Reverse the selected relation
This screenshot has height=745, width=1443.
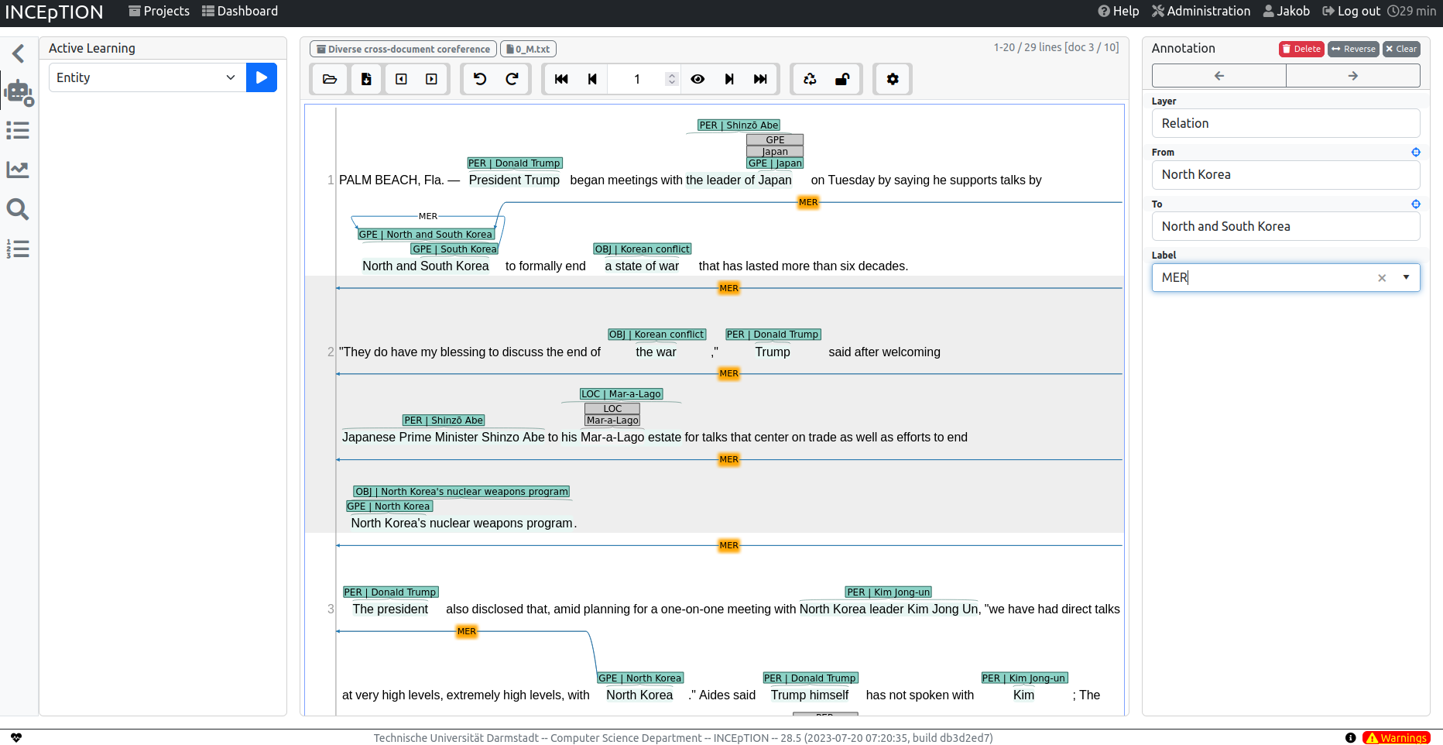click(x=1353, y=49)
